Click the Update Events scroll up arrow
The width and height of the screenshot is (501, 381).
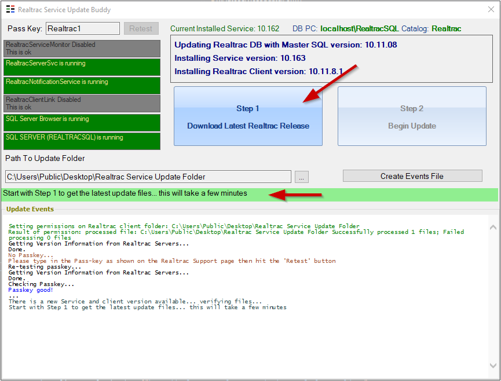coord(493,227)
